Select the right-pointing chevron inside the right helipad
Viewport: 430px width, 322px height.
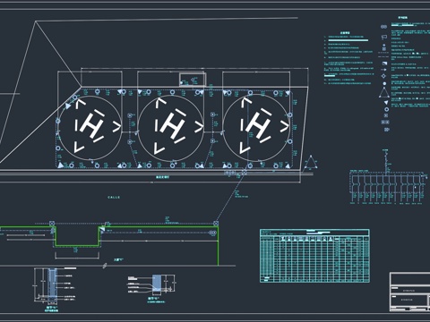click(x=284, y=127)
